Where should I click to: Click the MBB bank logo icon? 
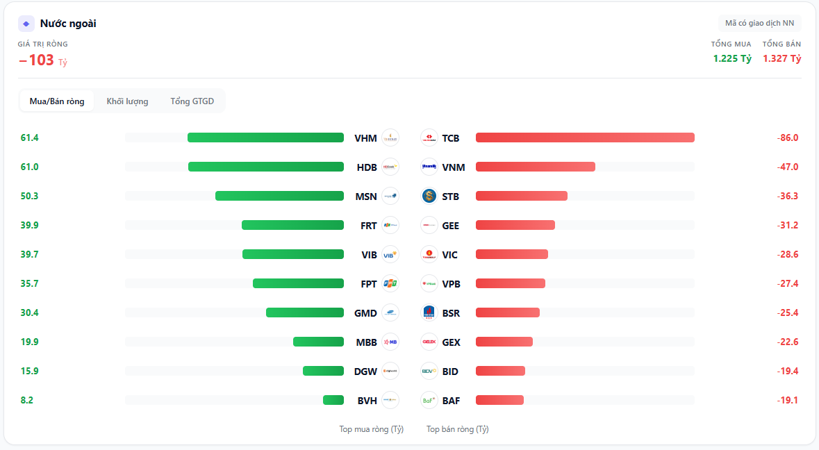[390, 342]
